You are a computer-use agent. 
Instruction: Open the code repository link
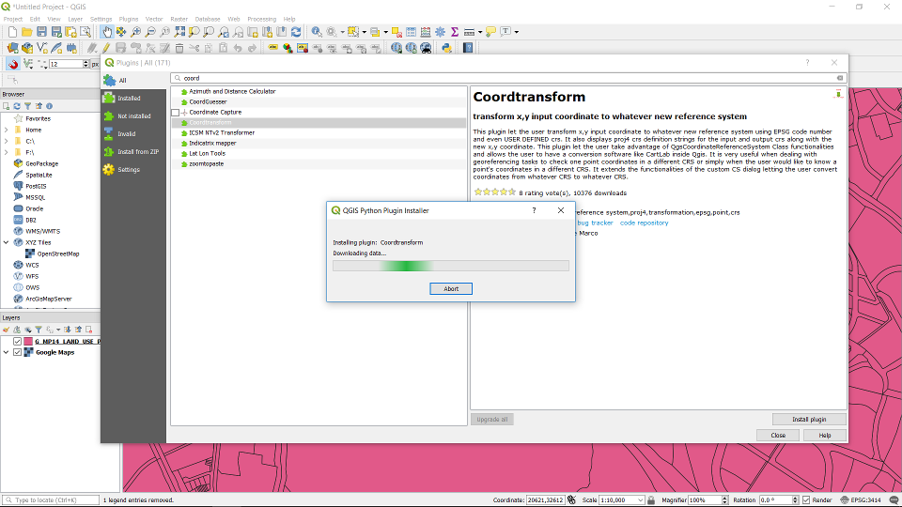point(644,223)
